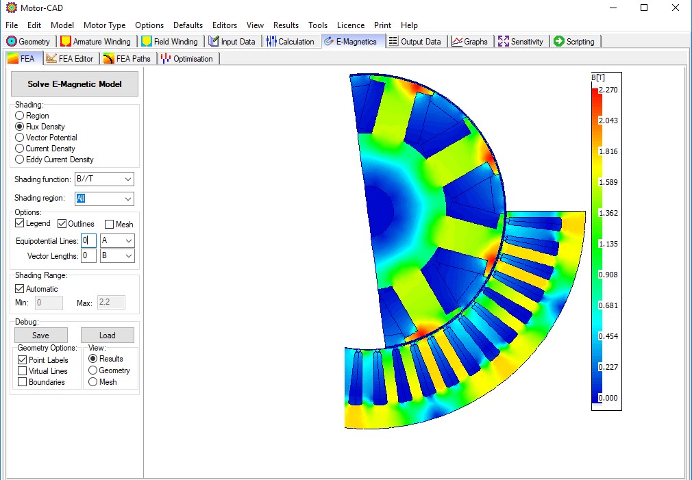Click the E-Magnetics tab icon
This screenshot has width=692, height=480.
[329, 42]
